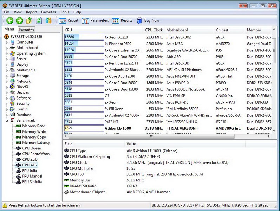Screen dimensions: 280x211
Task: Click the Results toolbar button
Action: 122,21
